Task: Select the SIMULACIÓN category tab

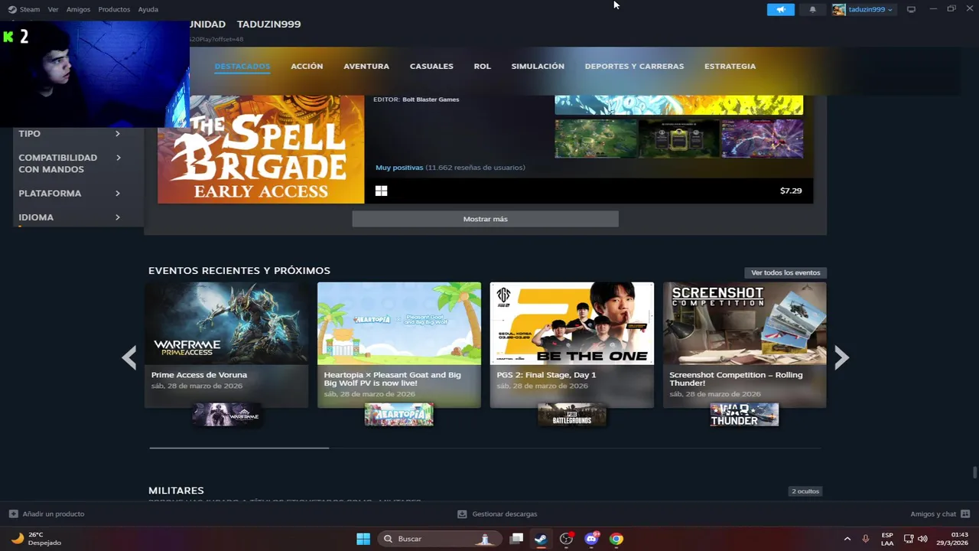Action: [x=538, y=66]
